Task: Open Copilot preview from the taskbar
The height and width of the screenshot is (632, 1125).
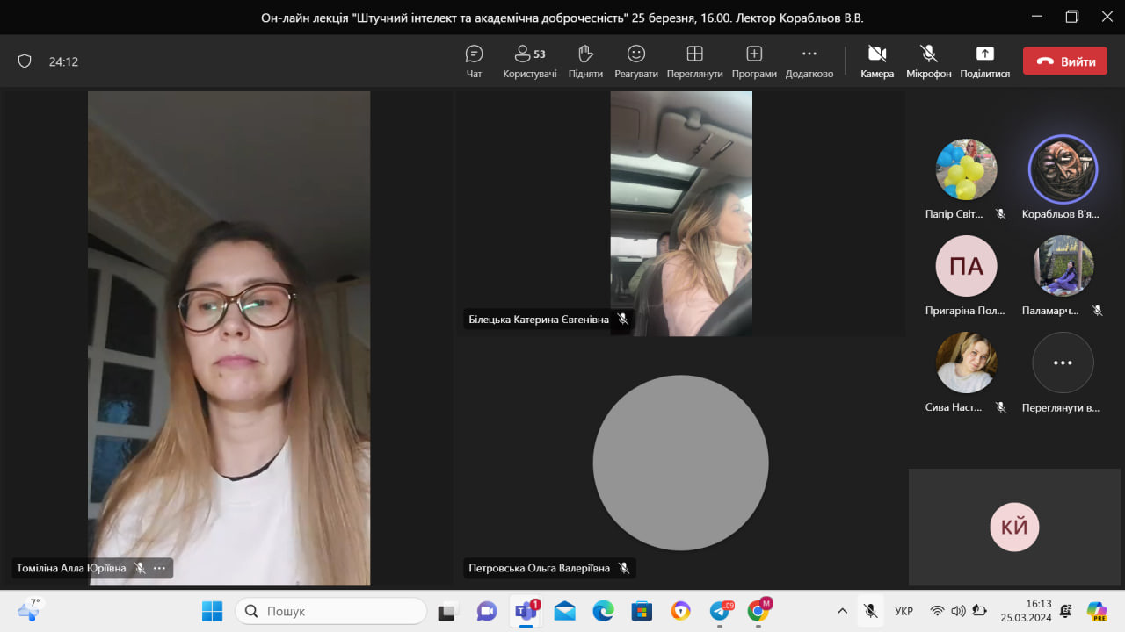Action: [x=1097, y=611]
